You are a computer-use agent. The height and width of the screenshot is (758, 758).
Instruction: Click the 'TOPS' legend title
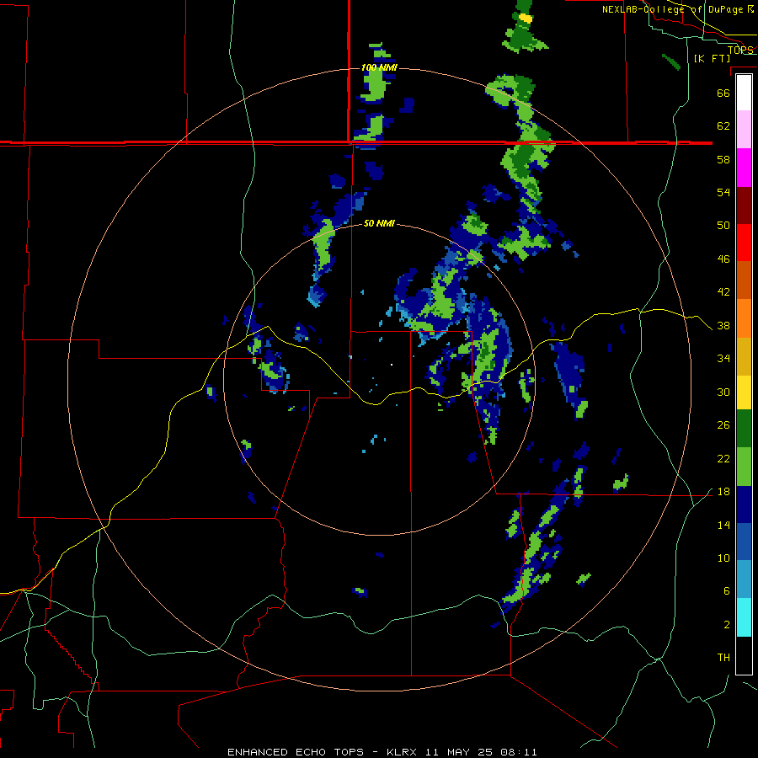[740, 50]
